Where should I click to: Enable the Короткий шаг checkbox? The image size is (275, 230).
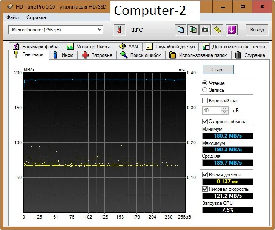coord(205,101)
